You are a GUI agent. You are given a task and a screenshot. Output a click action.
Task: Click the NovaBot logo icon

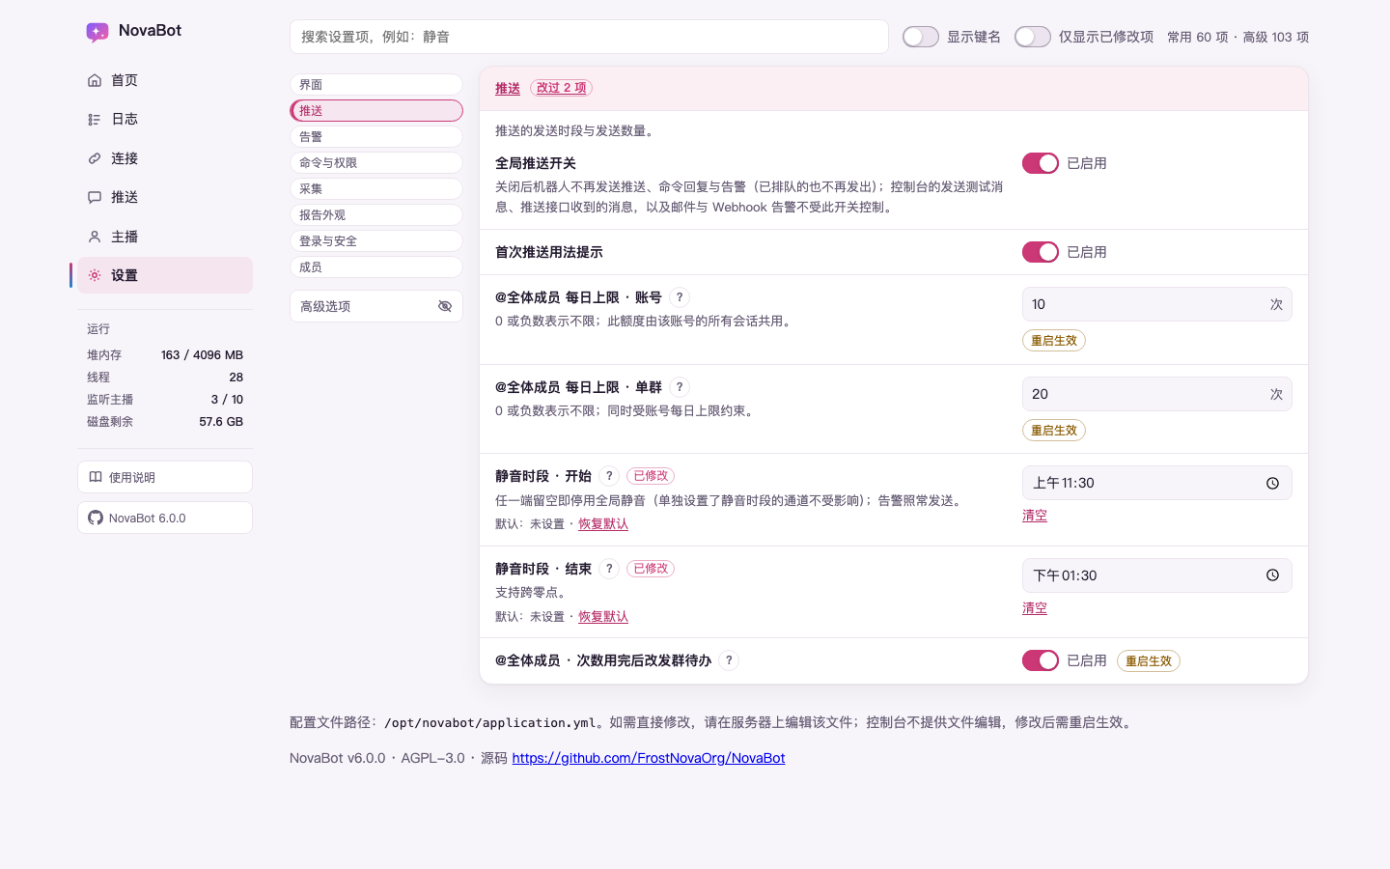point(97,32)
